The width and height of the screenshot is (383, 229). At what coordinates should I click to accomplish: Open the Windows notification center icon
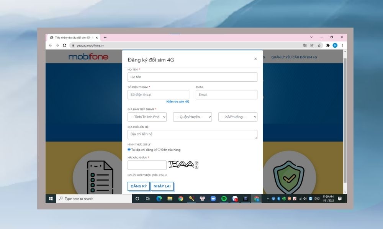click(339, 198)
